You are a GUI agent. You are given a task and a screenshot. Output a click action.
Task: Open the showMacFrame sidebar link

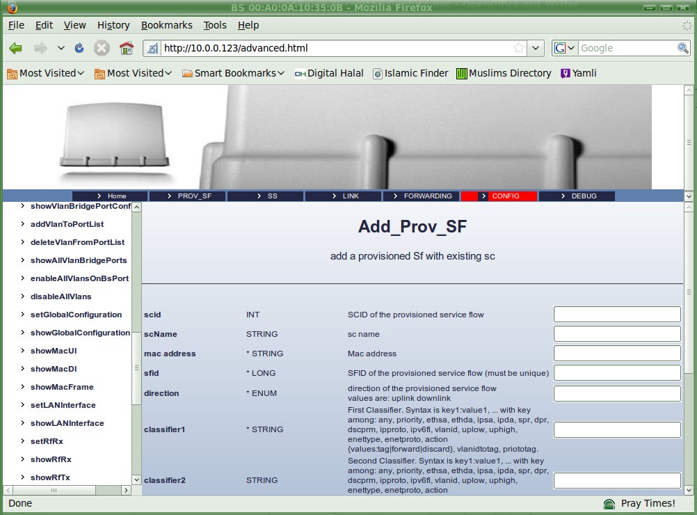62,387
